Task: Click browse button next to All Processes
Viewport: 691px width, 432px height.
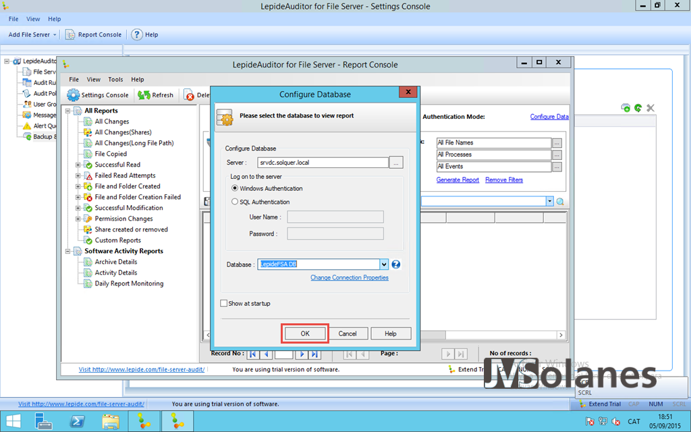Action: tap(557, 155)
